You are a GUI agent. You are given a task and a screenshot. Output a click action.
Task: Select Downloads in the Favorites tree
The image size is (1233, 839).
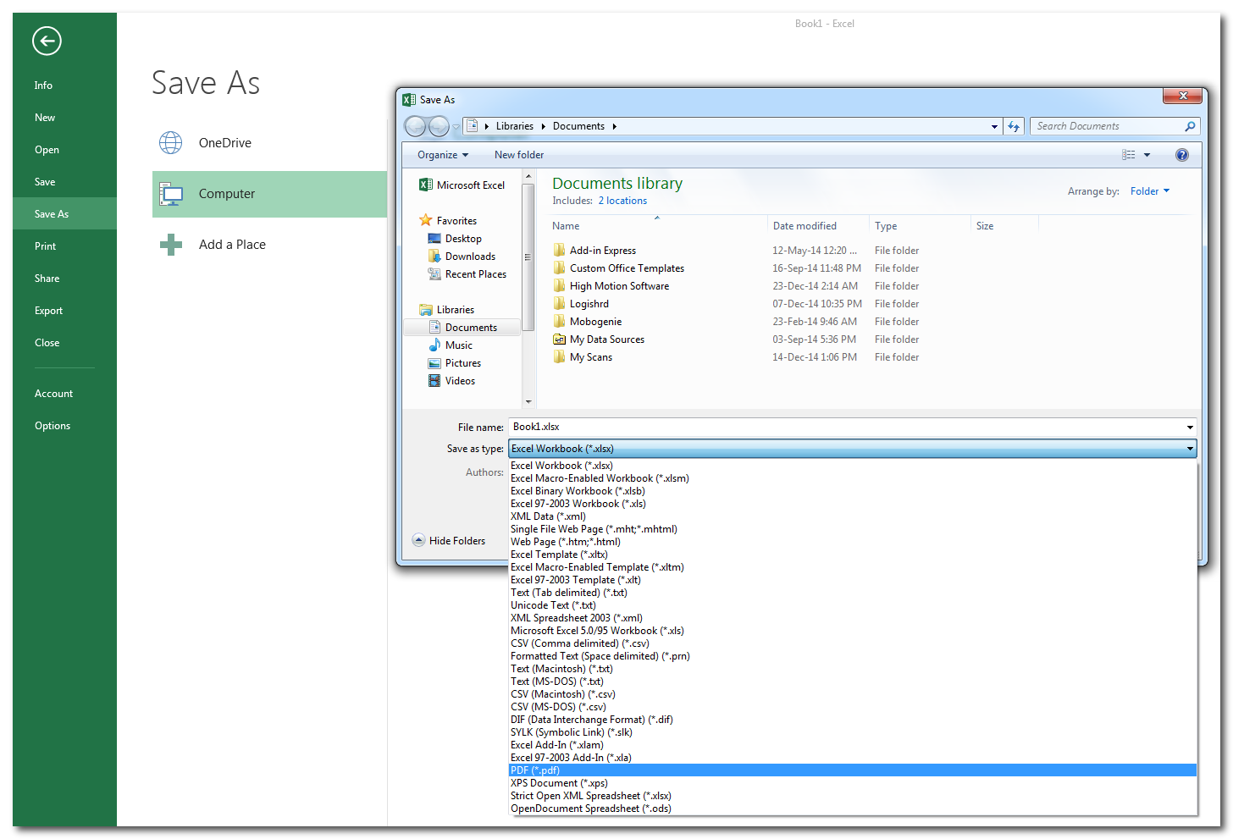tap(470, 257)
